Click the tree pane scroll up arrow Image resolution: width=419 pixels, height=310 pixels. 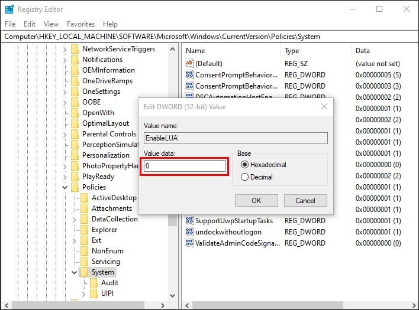[172, 49]
